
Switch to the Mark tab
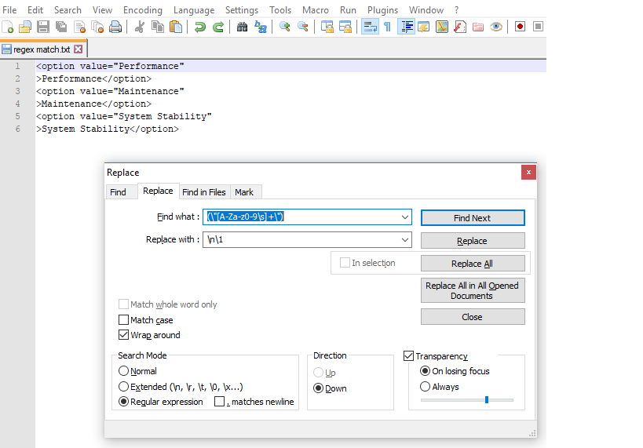click(244, 192)
